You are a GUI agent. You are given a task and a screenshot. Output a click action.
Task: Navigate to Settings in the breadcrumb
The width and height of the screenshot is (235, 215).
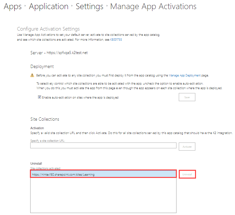89,7
